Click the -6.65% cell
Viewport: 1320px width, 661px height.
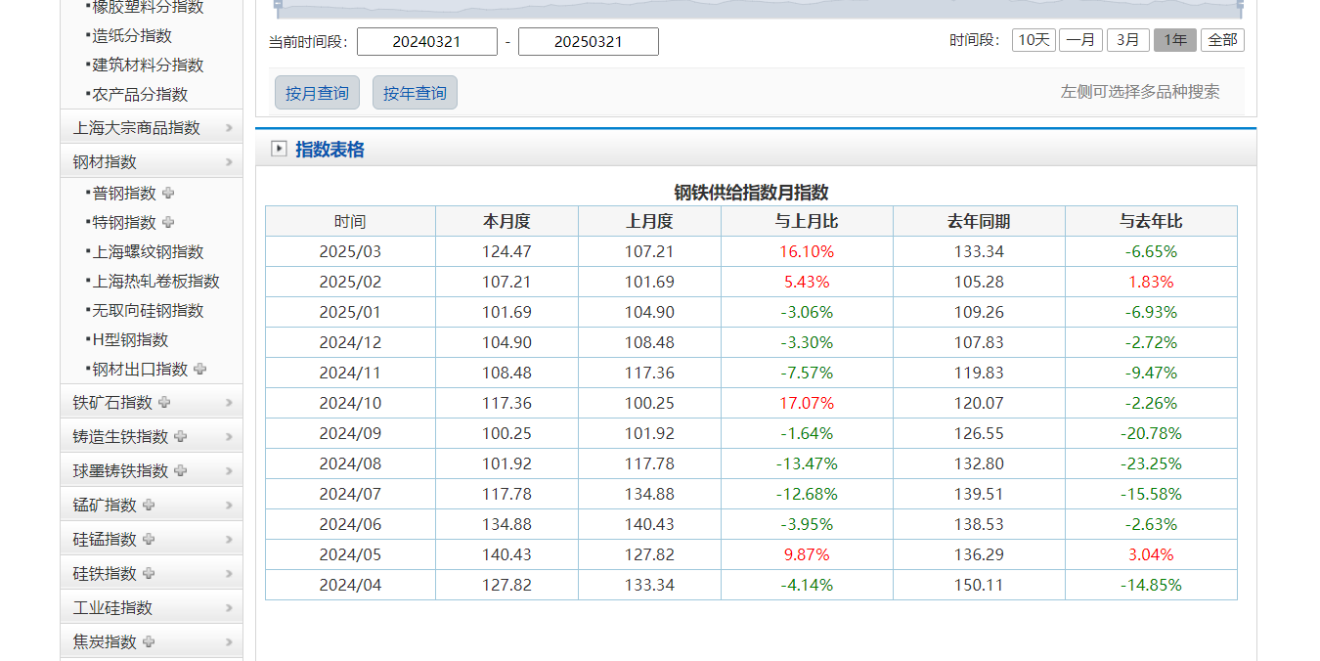[1151, 251]
